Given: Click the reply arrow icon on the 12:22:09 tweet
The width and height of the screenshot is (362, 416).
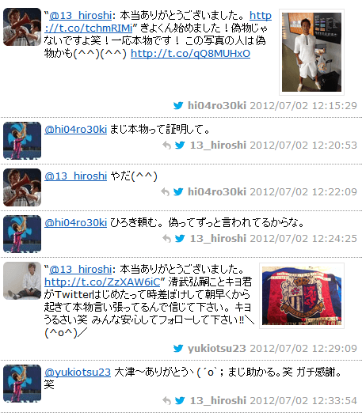Looking at the screenshot, I should pos(165,192).
